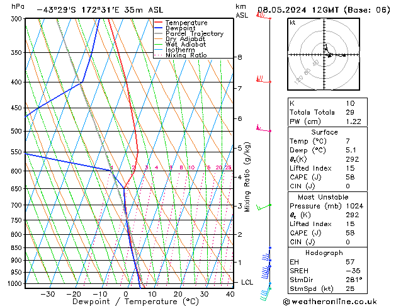Click the Mixing Ratio legend label
The width and height of the screenshot is (396, 306).
(x=186, y=55)
